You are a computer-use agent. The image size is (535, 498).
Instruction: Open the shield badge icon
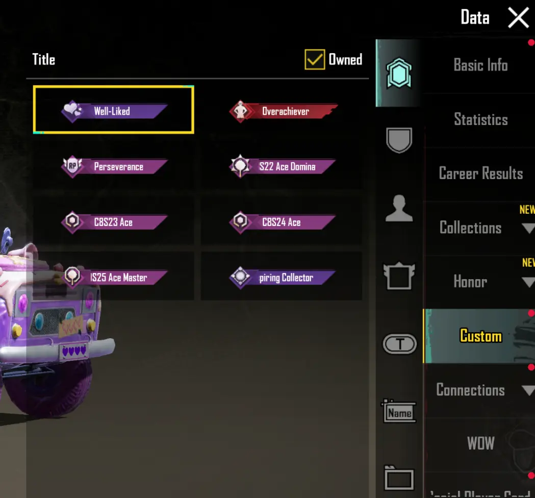[x=399, y=140]
